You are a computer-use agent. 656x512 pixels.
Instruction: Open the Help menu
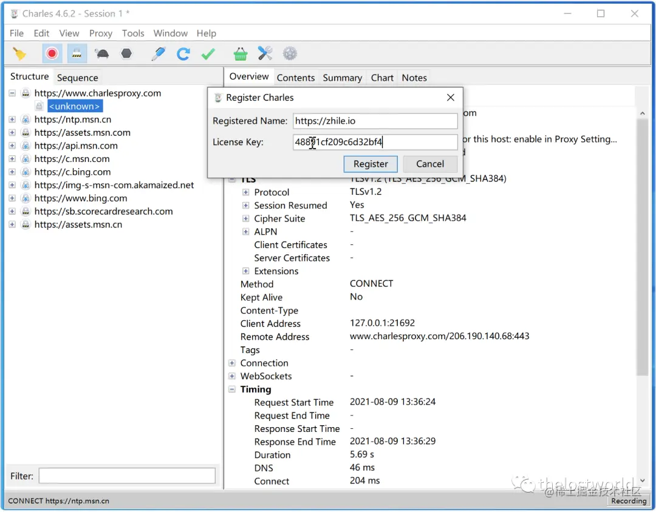207,33
